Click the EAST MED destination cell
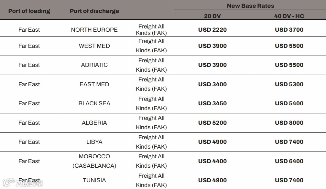Screen dimensions: 326x189 (x=94, y=85)
